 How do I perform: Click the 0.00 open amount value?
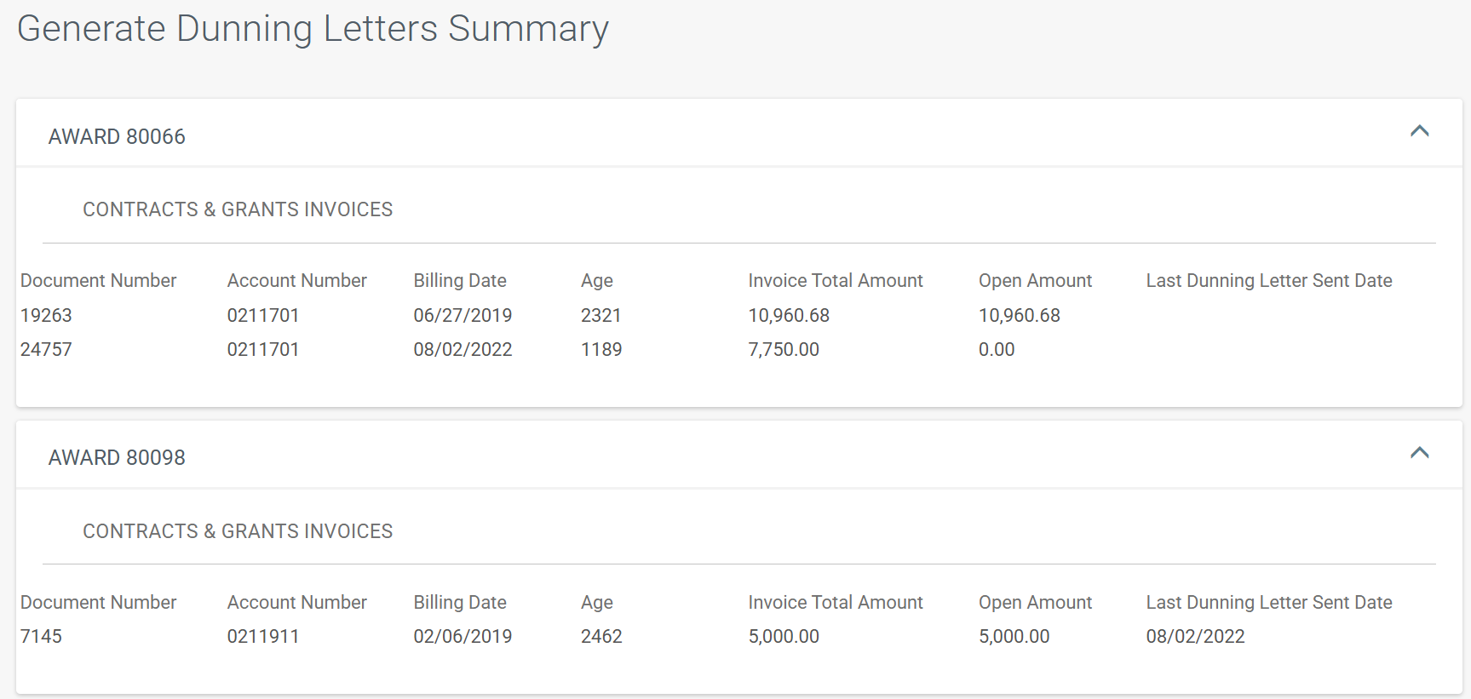(997, 350)
